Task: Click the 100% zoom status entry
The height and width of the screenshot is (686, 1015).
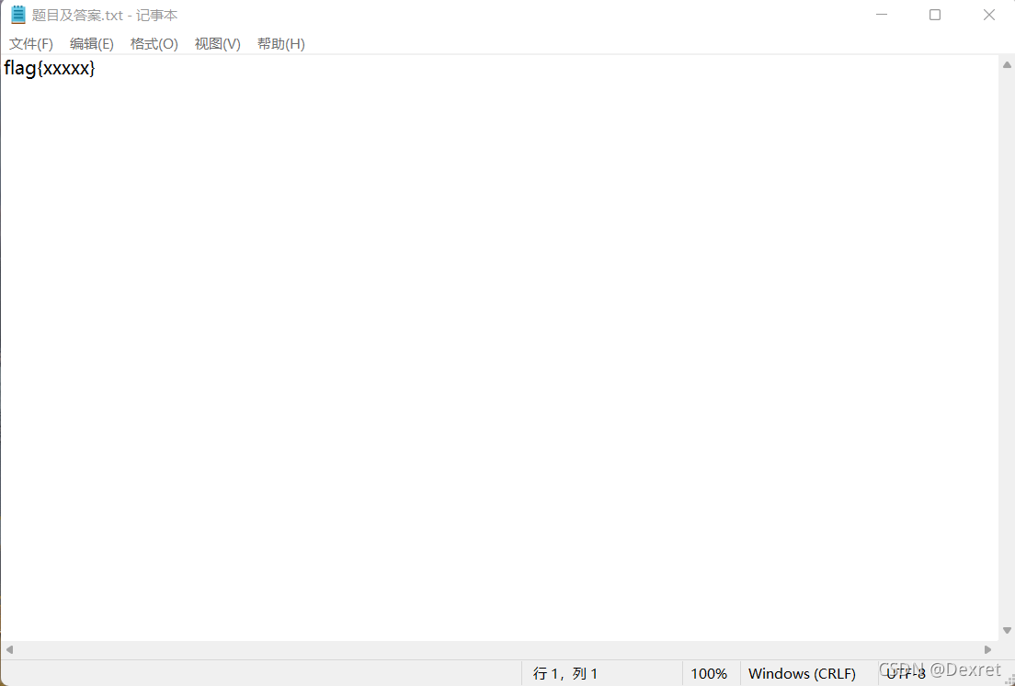Action: pyautogui.click(x=709, y=674)
